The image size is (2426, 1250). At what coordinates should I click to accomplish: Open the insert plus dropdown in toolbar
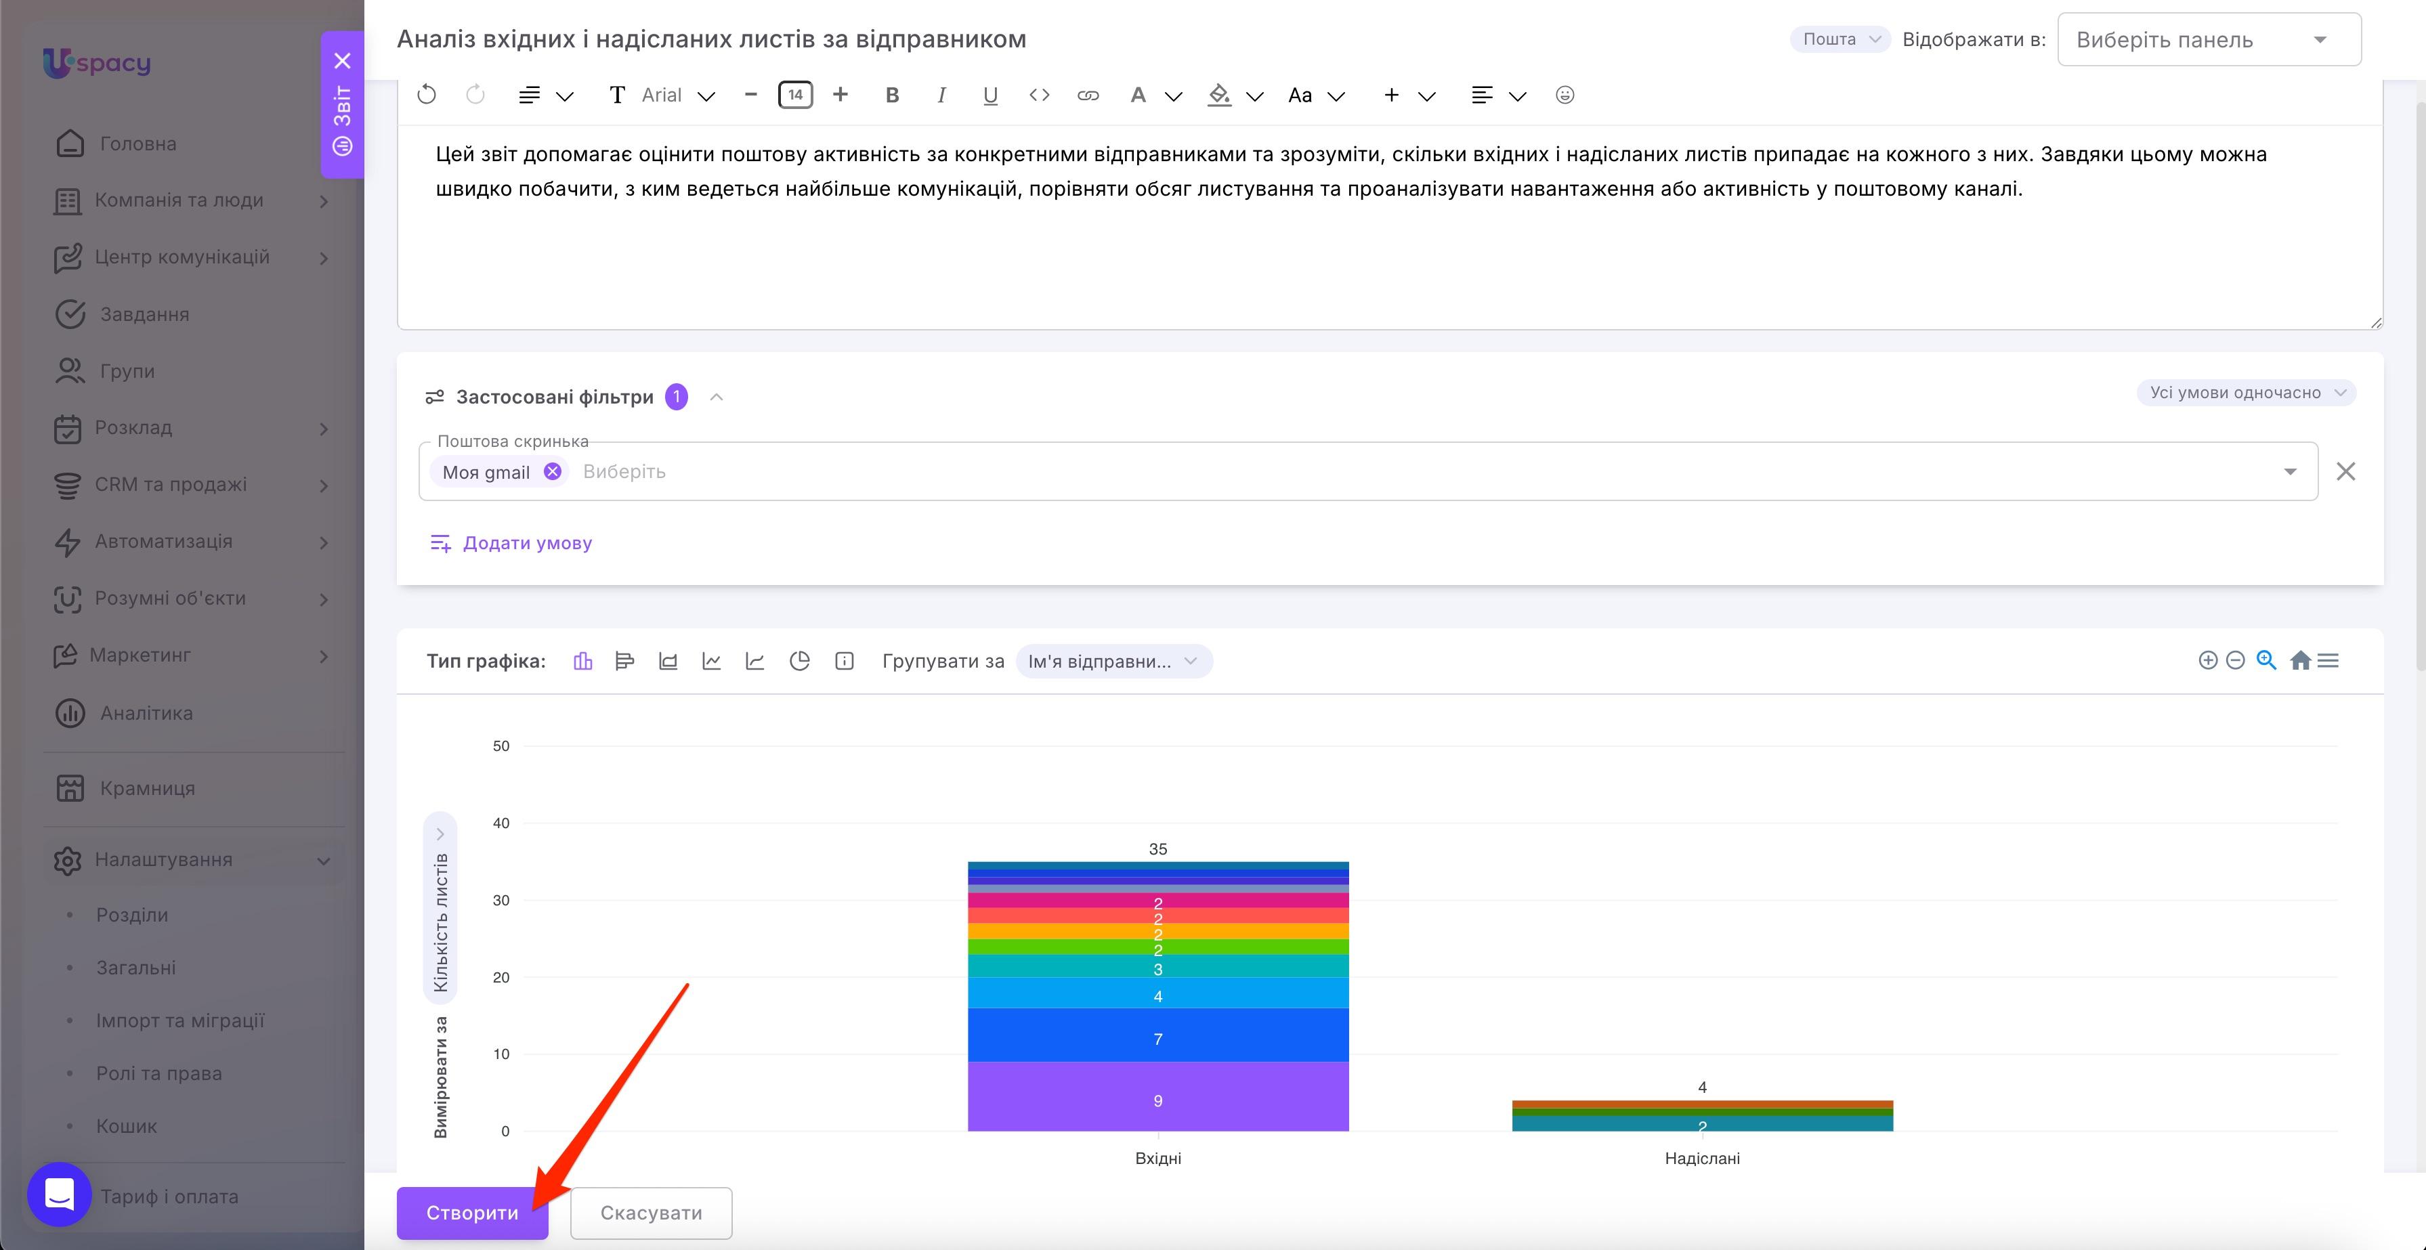click(x=1409, y=95)
